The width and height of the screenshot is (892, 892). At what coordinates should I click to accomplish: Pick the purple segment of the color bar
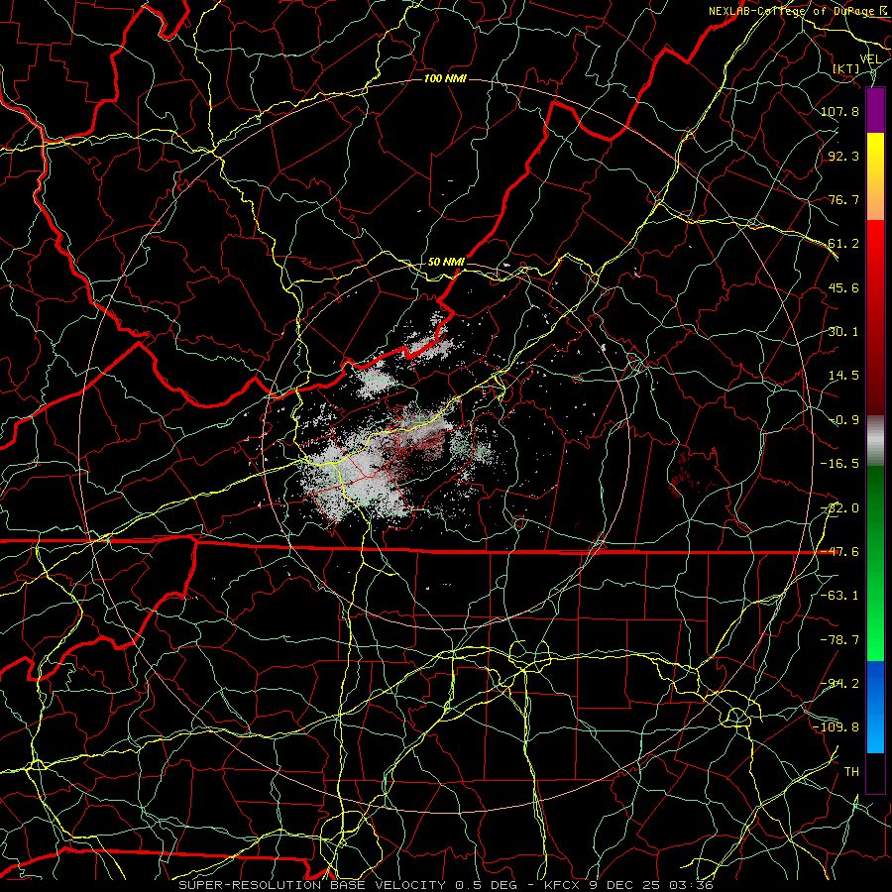[x=875, y=110]
